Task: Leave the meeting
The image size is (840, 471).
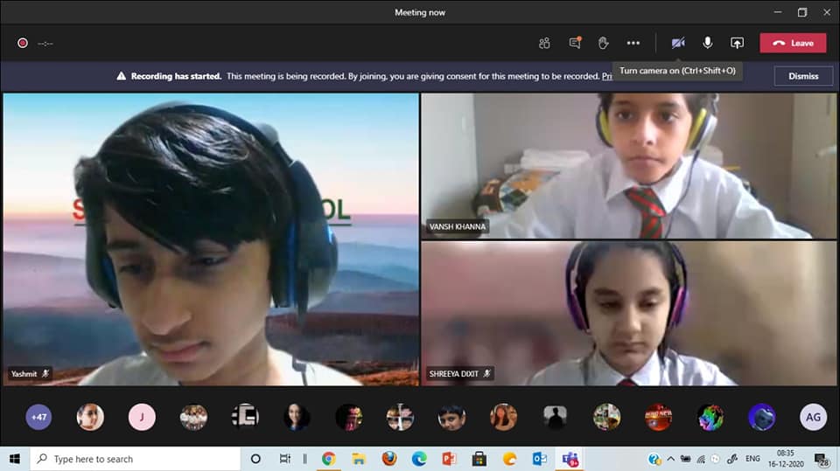Action: pos(793,43)
